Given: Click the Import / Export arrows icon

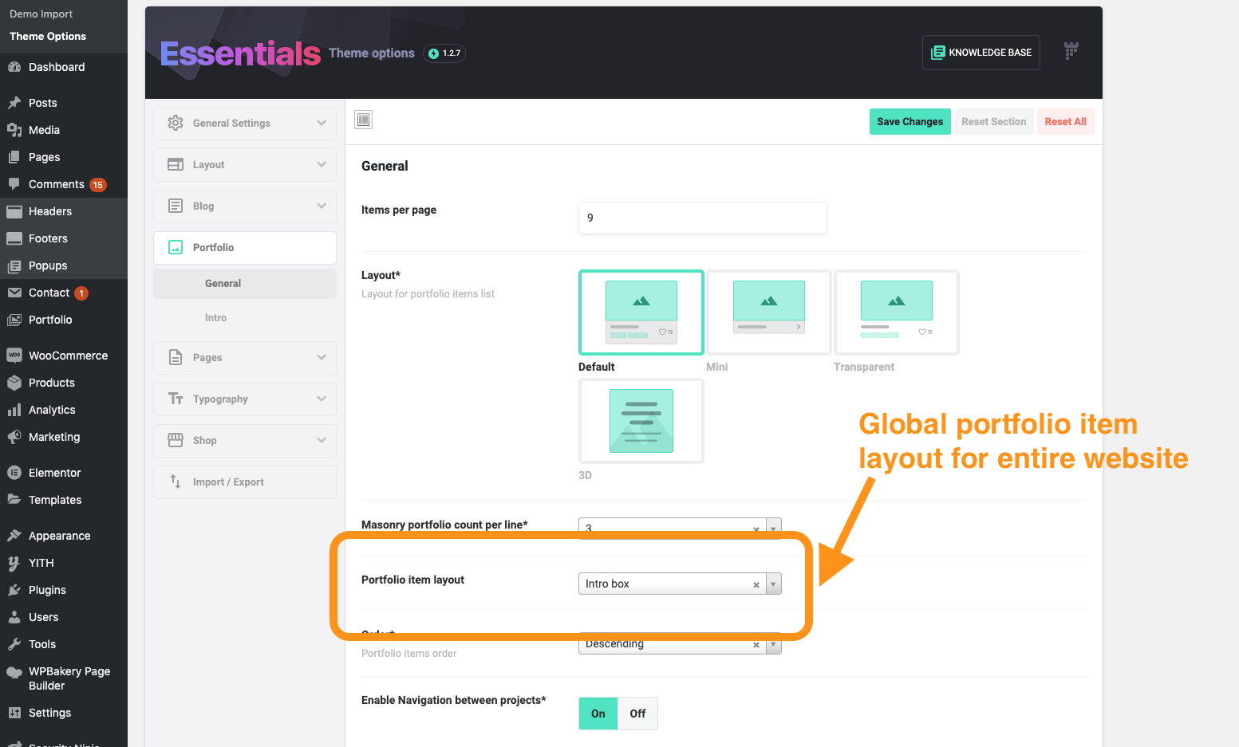Looking at the screenshot, I should (176, 482).
